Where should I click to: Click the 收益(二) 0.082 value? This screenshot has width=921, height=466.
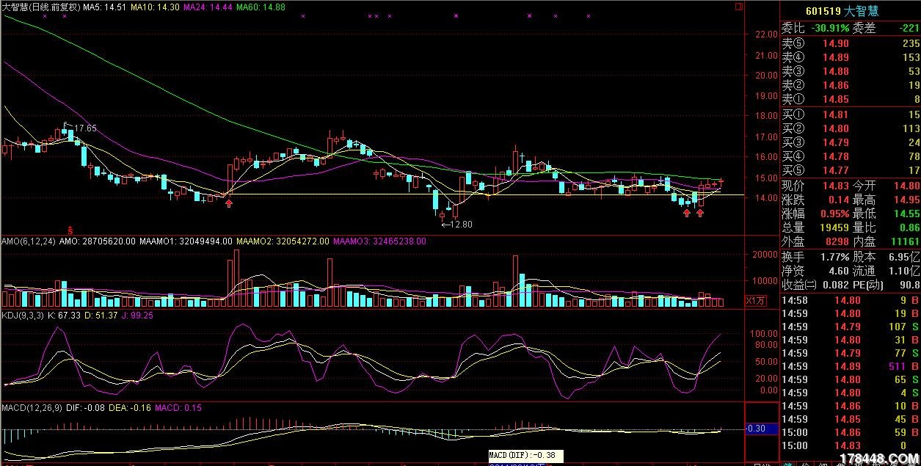(836, 285)
